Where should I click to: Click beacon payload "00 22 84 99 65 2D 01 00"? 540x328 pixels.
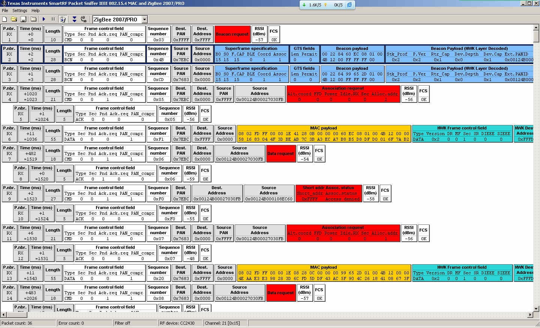352,74
